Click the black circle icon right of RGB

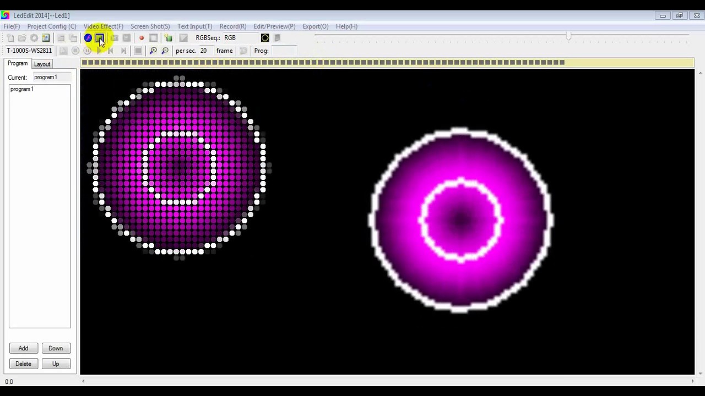tap(265, 38)
